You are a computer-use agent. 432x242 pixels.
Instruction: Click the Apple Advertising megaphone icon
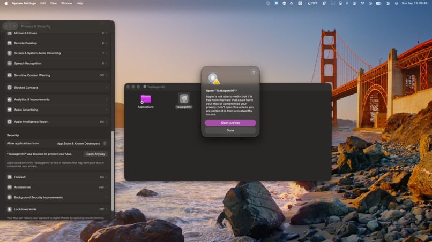pyautogui.click(x=9, y=110)
